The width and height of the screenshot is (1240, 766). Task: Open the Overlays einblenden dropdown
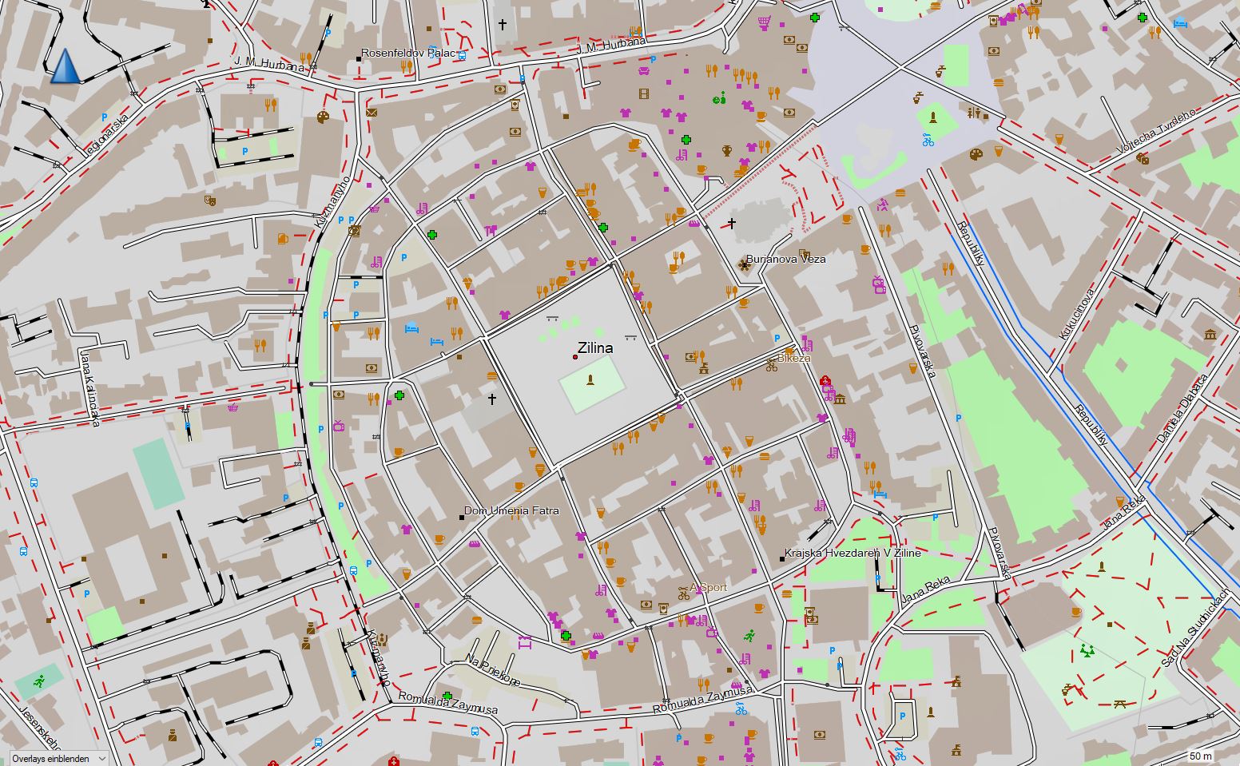[58, 758]
